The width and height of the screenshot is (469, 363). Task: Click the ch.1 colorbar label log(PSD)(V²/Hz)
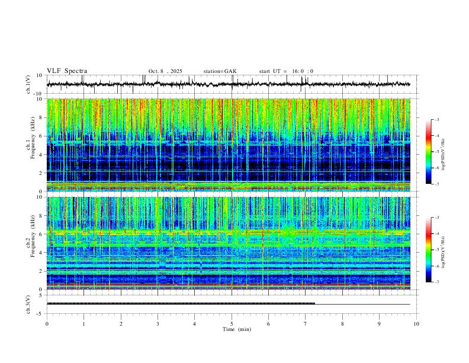444,155
